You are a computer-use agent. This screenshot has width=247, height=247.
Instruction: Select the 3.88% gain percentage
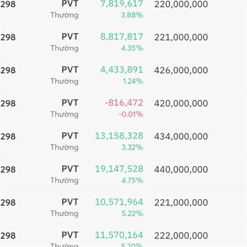[132, 15]
